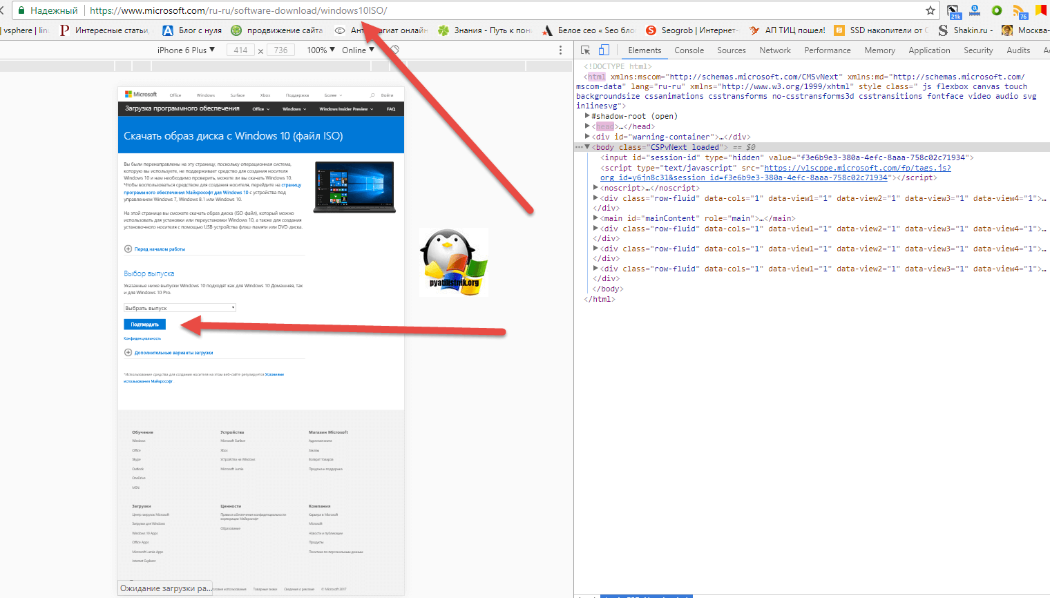Click the rotate device orientation icon
The width and height of the screenshot is (1050, 598).
pos(394,50)
